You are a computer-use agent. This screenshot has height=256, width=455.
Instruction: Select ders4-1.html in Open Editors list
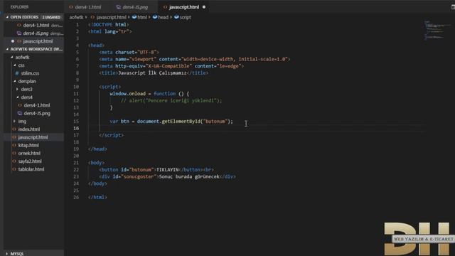coord(36,26)
